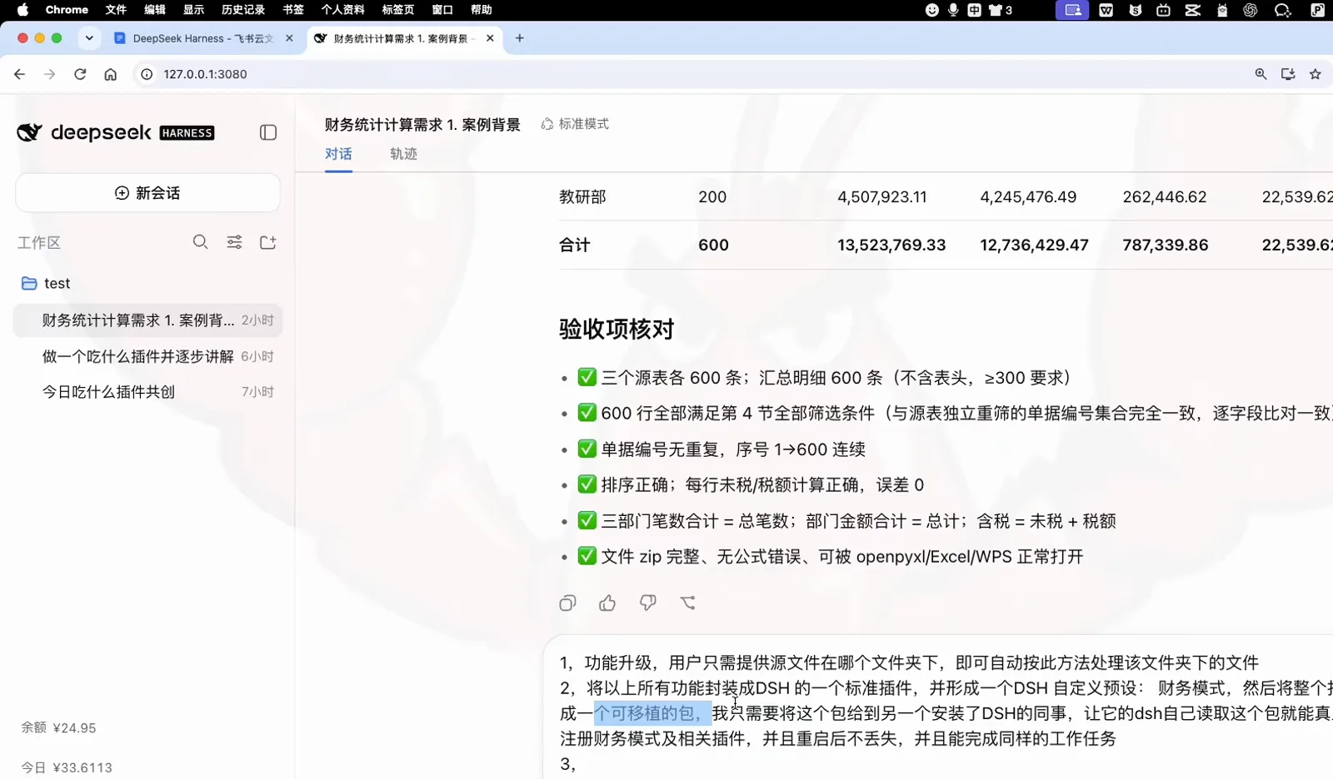Collapse the sidebar panel icon
The width and height of the screenshot is (1333, 779).
pos(268,132)
